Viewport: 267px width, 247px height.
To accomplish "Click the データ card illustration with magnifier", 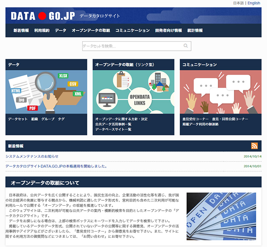I will coord(46,92).
